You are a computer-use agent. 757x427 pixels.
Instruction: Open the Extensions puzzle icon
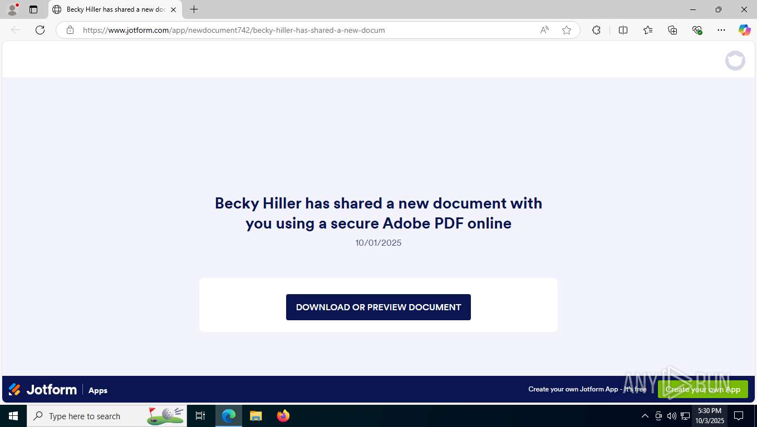596,30
